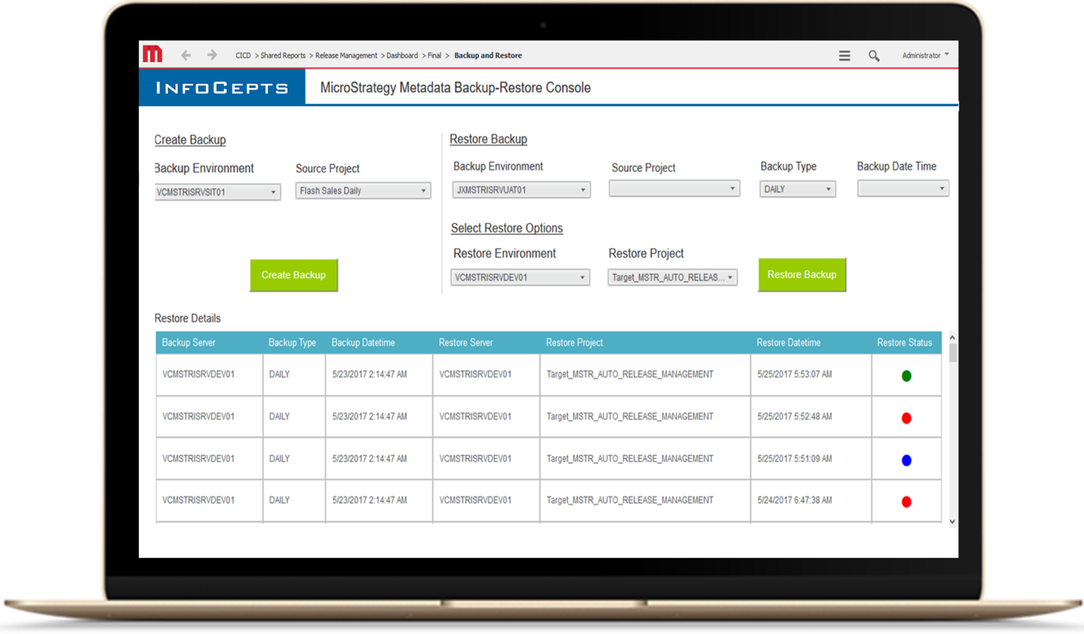Click the green restore status indicator
Image resolution: width=1084 pixels, height=634 pixels.
click(906, 375)
